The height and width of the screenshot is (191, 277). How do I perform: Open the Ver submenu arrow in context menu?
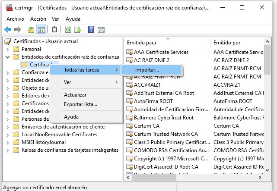point(116,82)
